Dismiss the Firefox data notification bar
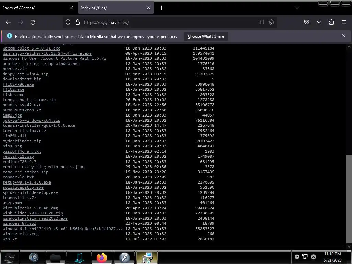Viewport: 352px width, 264px height. pyautogui.click(x=344, y=36)
